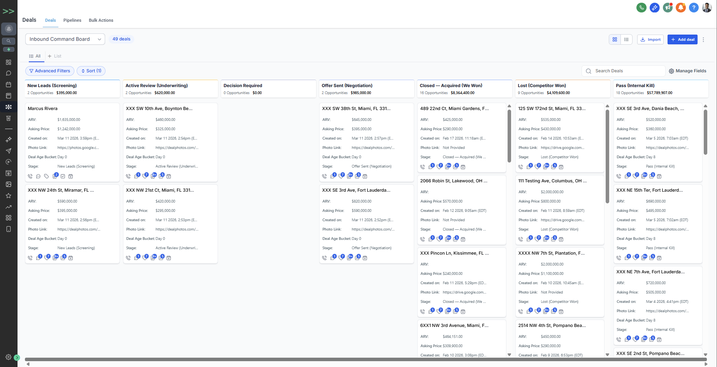Open the contacts book icon in the sidebar
The width and height of the screenshot is (717, 367).
coord(9,95)
